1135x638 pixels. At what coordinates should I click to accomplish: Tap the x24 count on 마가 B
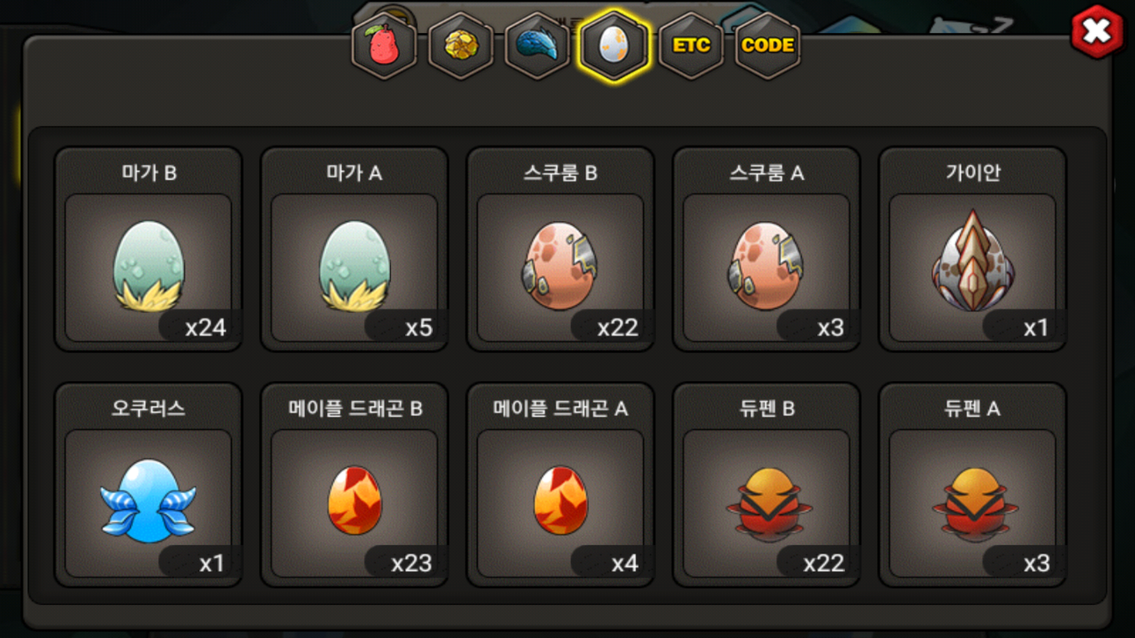tap(205, 327)
